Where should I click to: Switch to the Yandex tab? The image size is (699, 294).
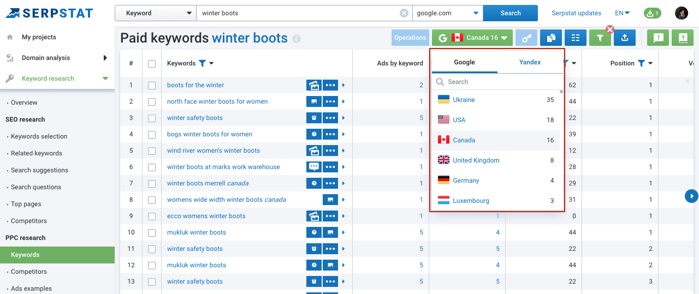point(530,62)
